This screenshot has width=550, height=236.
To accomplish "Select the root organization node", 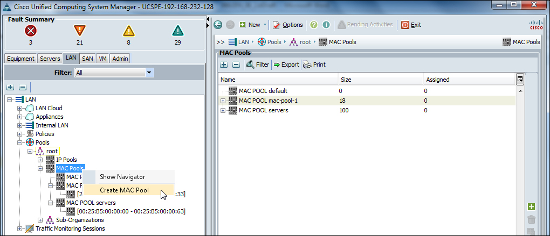I will (52, 151).
